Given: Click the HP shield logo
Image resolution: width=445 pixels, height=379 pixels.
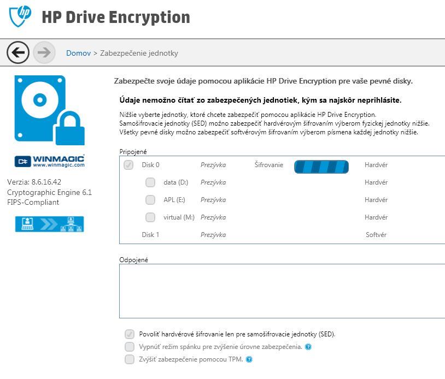Looking at the screenshot, I should (21, 15).
